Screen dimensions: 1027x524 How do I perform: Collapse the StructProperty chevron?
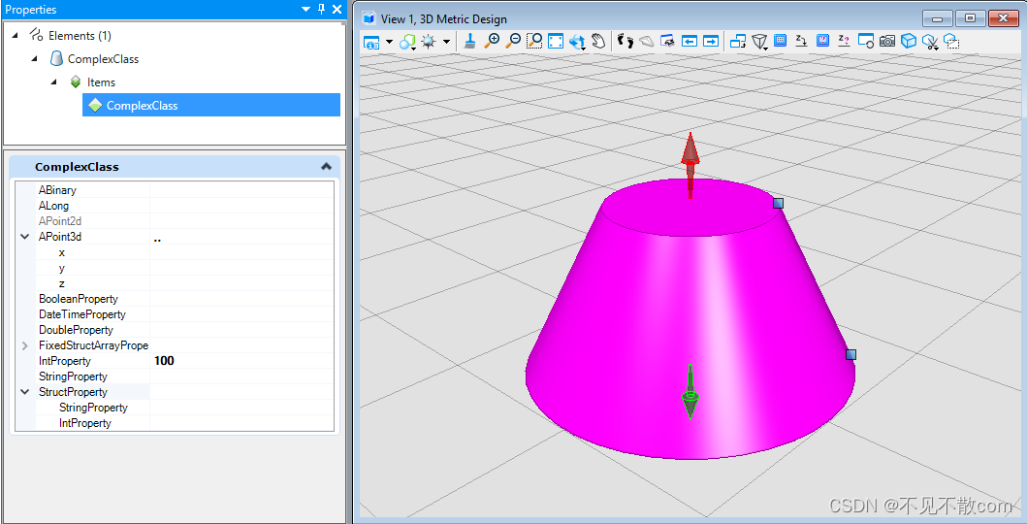[x=25, y=392]
